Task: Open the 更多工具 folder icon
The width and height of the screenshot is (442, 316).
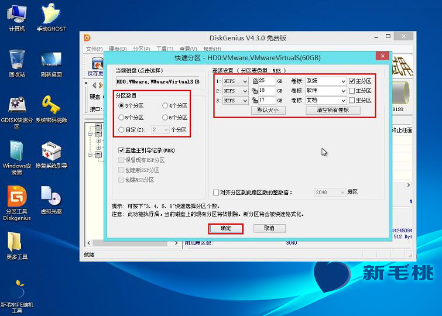Action: click(x=17, y=246)
